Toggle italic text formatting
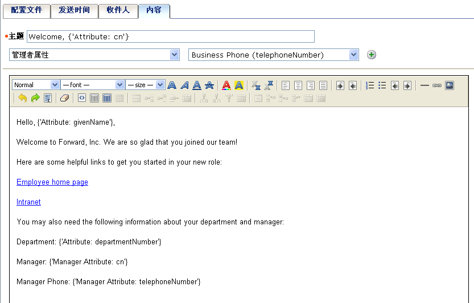 coord(184,85)
